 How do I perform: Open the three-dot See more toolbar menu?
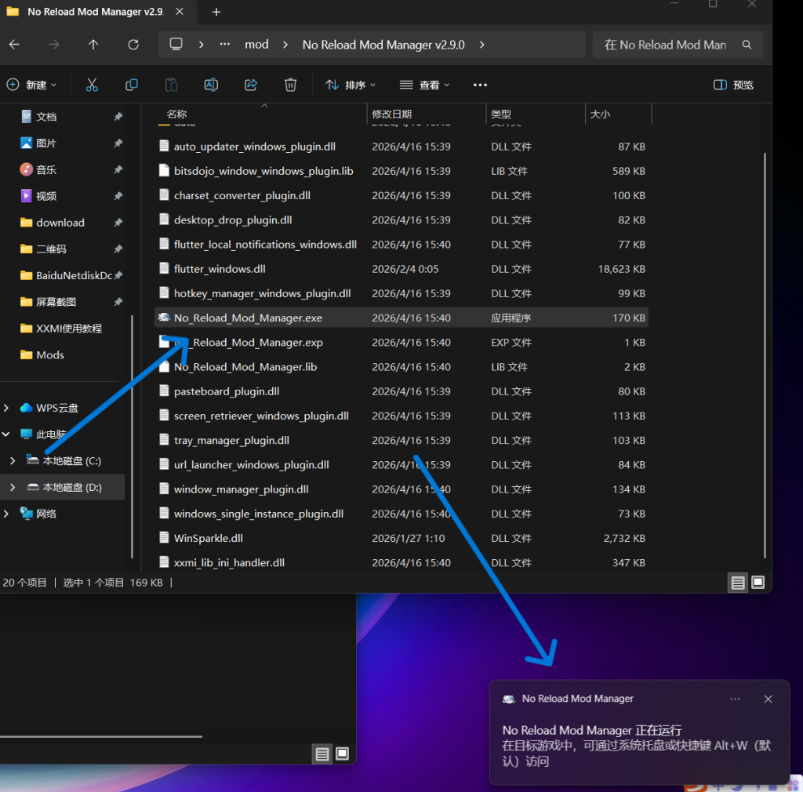480,85
